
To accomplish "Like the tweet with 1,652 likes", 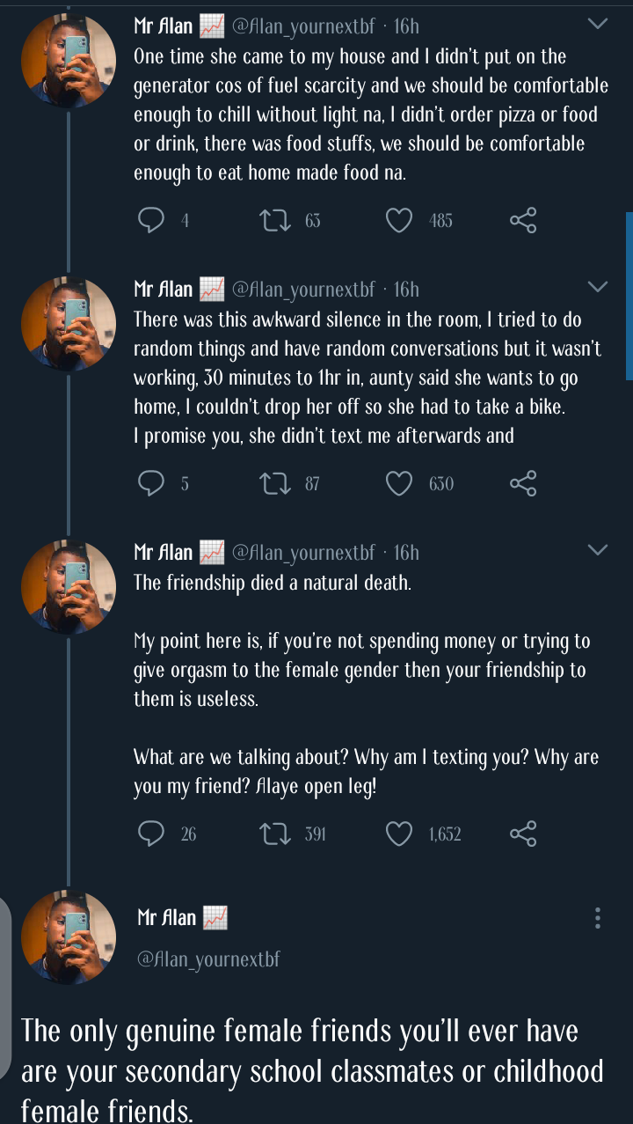I will point(400,833).
